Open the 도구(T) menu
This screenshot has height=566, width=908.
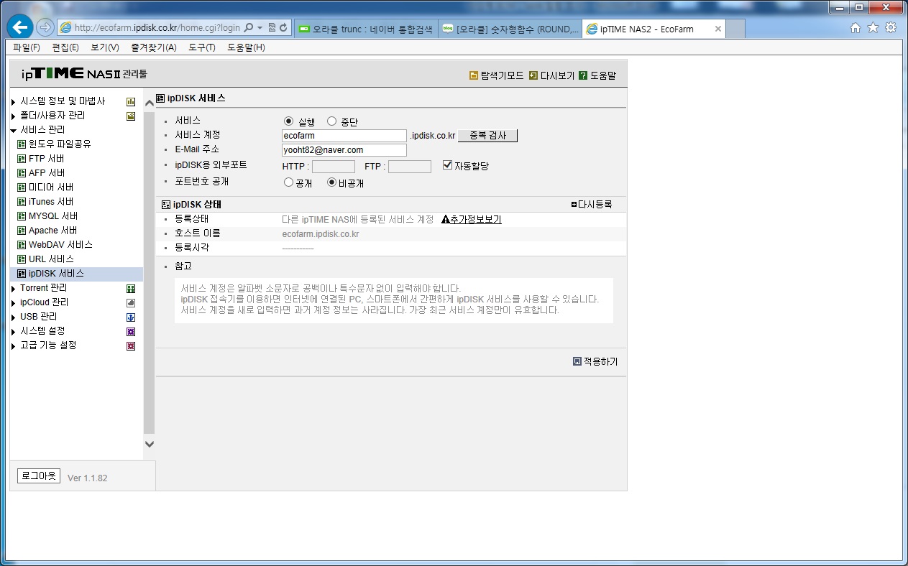[201, 47]
